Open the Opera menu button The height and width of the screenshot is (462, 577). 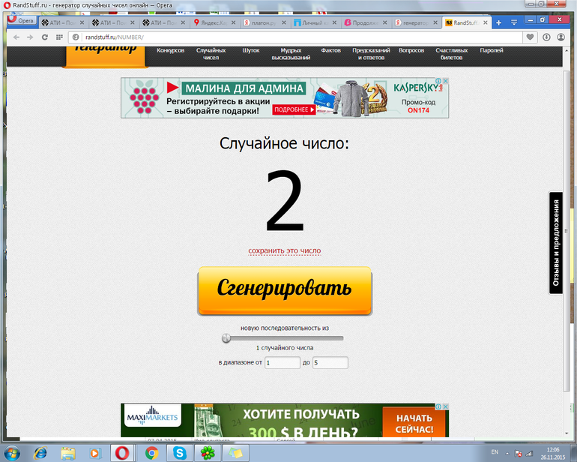click(x=22, y=21)
